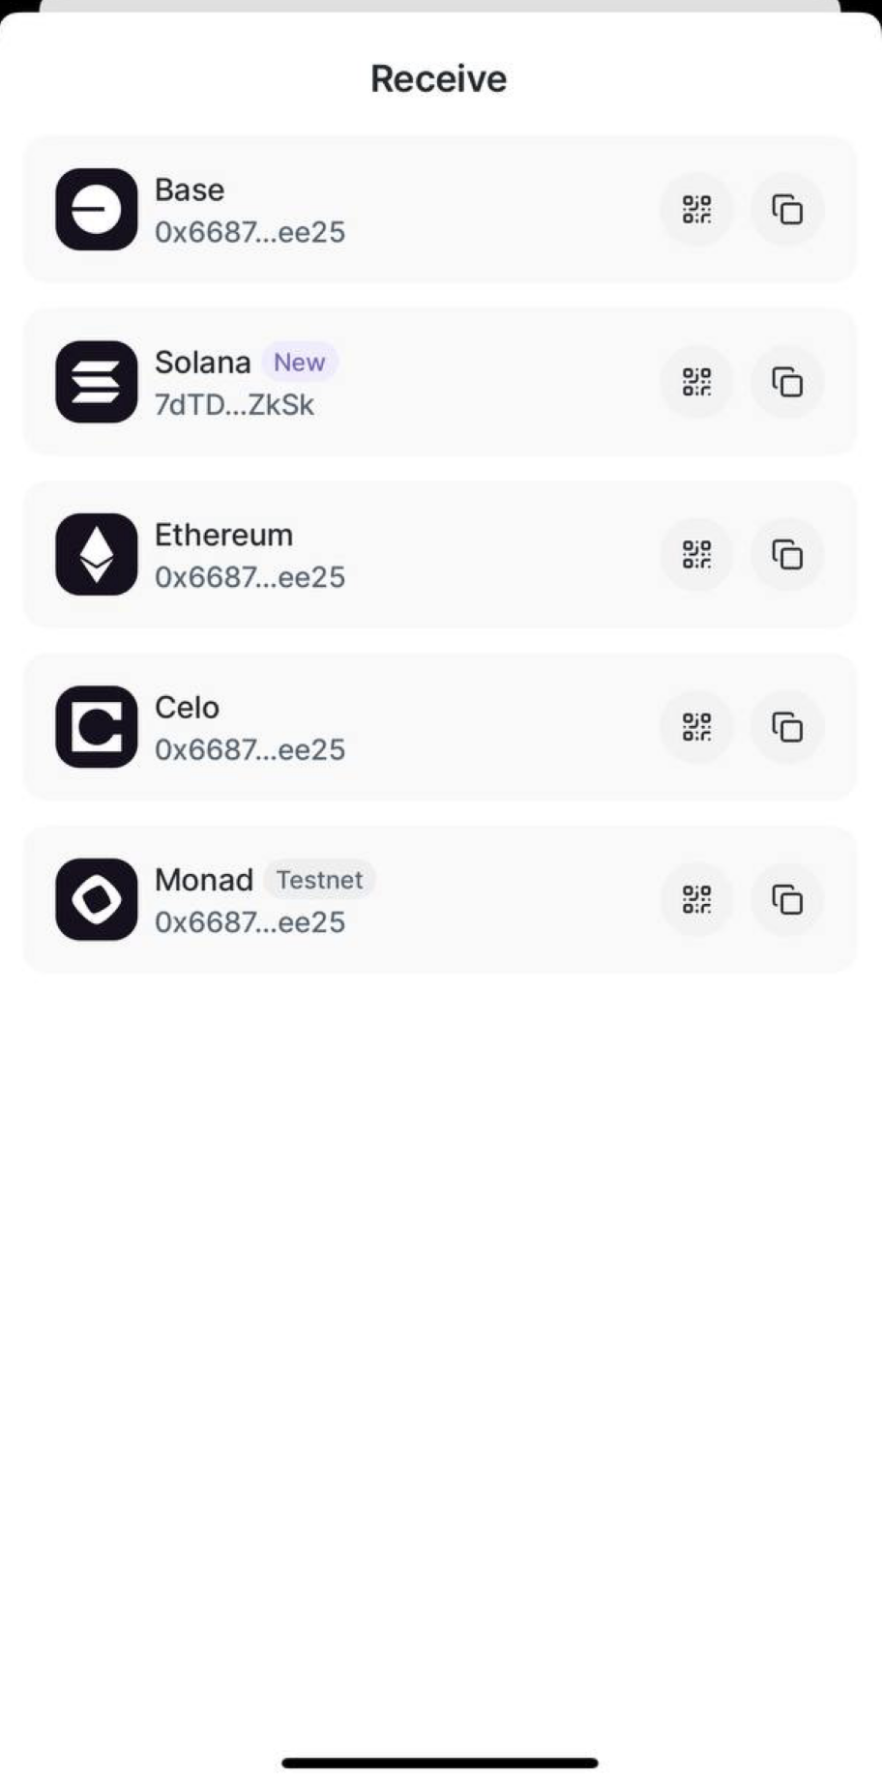Copy the Ethereum wallet address

(x=787, y=554)
